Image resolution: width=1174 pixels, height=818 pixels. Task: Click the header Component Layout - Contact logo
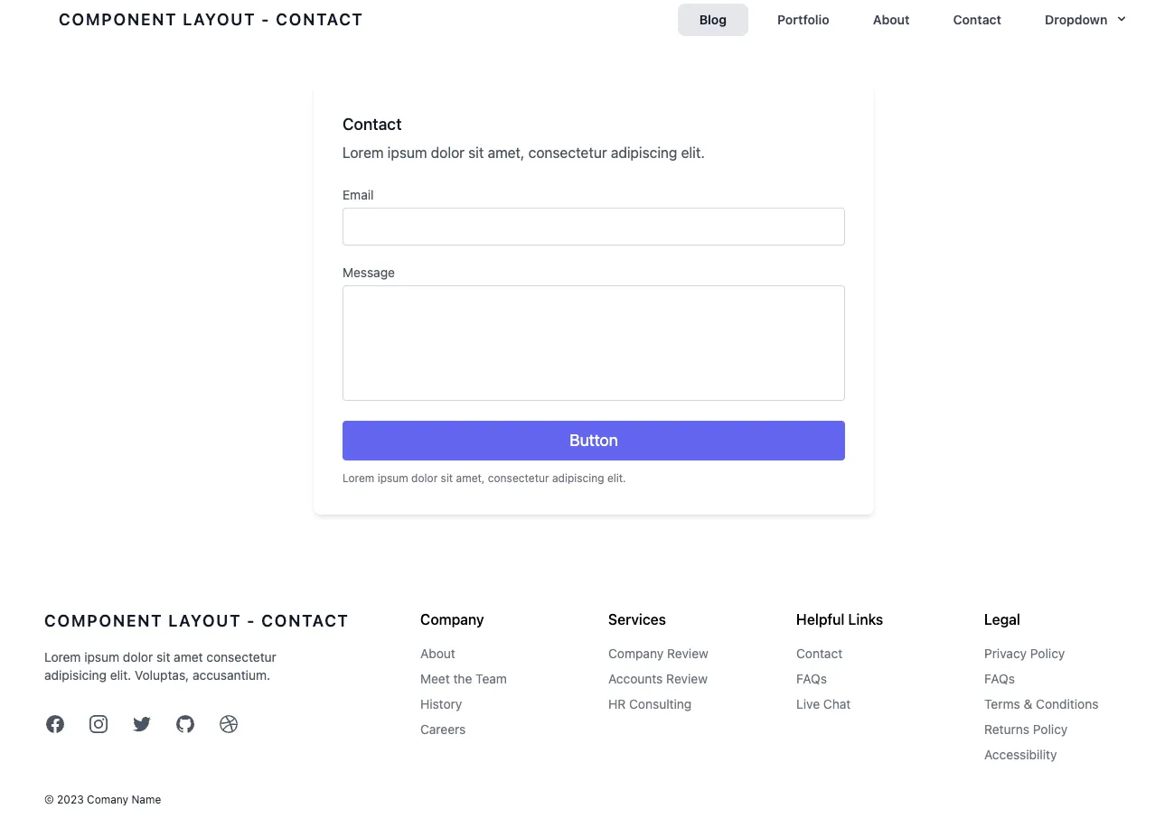pos(211,20)
